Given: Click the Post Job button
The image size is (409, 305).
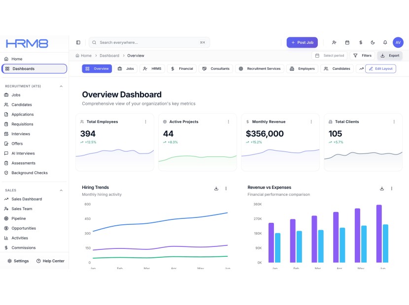Looking at the screenshot, I should [x=302, y=43].
